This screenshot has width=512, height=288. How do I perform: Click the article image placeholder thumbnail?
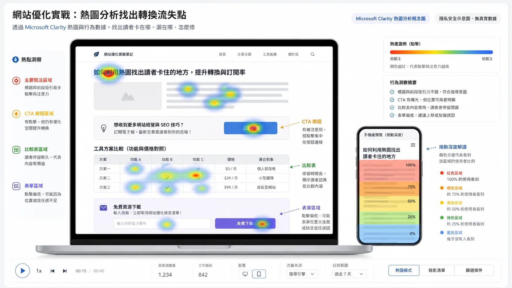[x=128, y=96]
